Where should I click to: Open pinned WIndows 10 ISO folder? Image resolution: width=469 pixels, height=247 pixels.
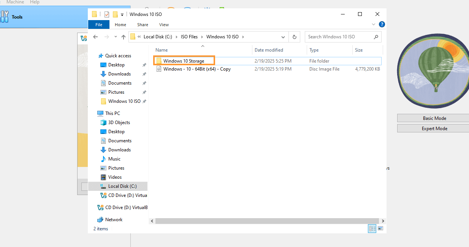point(124,101)
